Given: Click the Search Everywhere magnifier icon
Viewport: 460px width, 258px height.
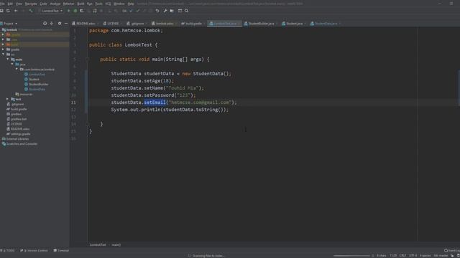Looking at the screenshot, I should click(x=187, y=11).
